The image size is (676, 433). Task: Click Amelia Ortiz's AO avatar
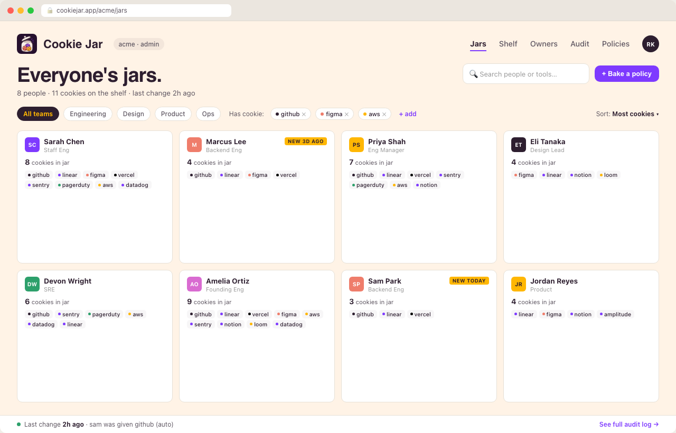[x=194, y=284]
